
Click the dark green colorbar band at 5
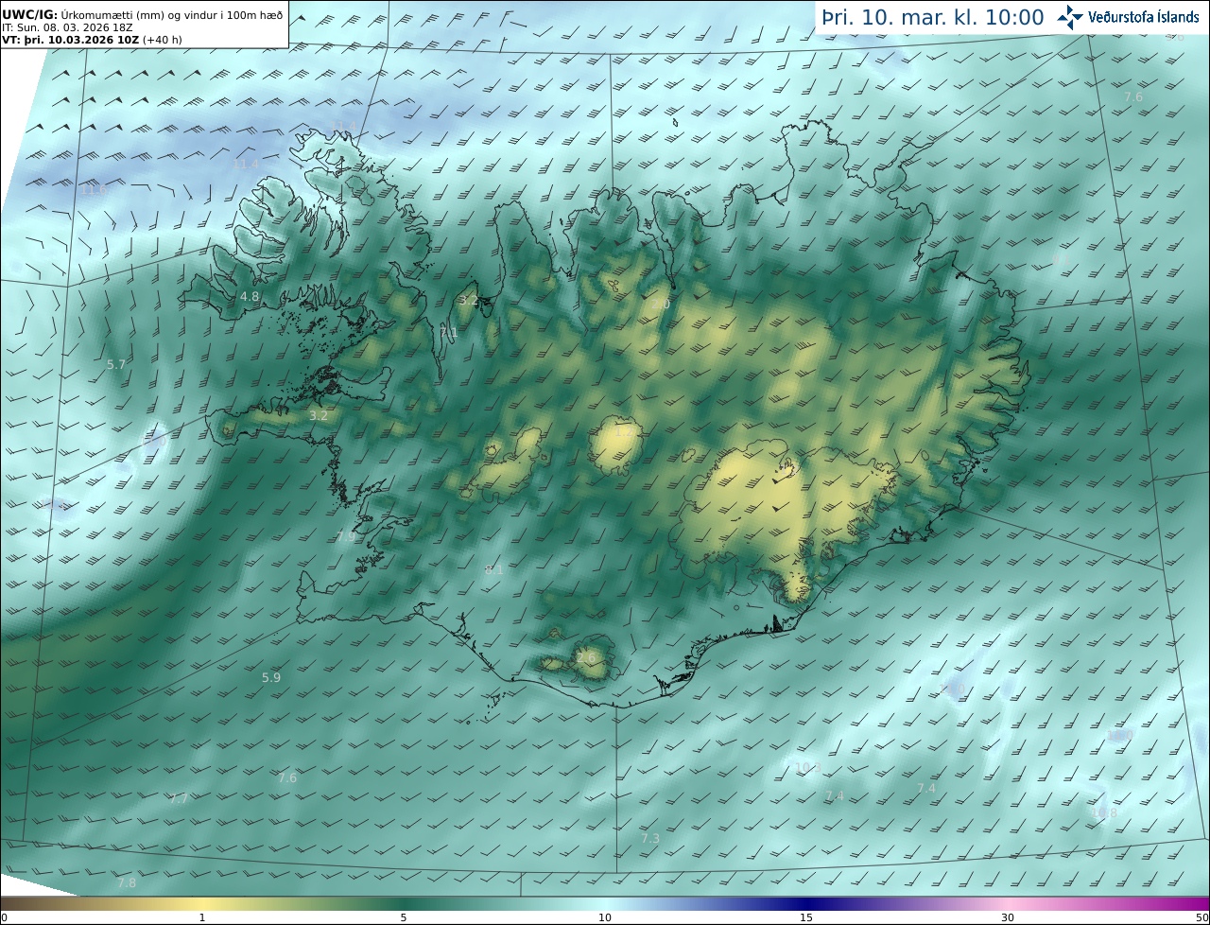(x=404, y=904)
